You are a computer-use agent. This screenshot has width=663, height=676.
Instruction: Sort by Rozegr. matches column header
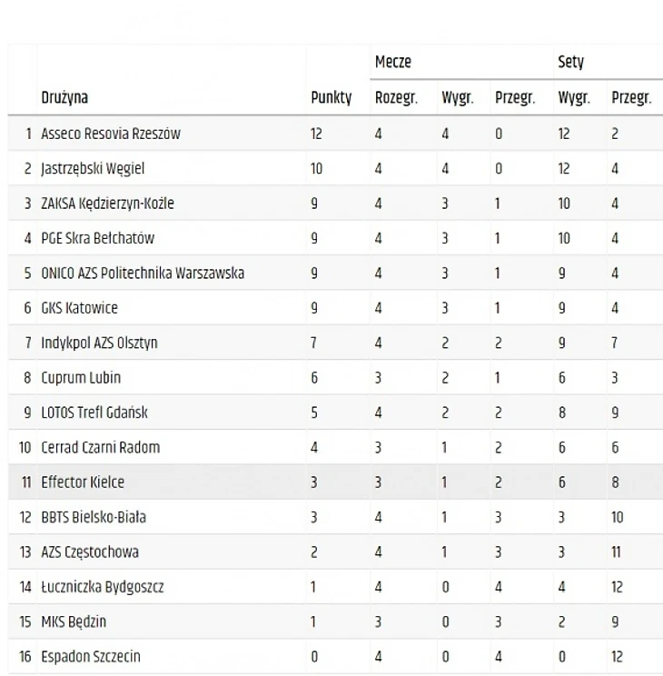[x=395, y=98]
